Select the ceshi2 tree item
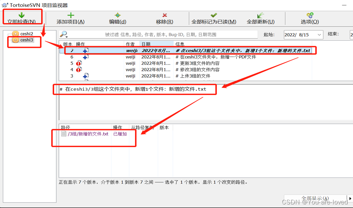The image size is (353, 208). pyautogui.click(x=27, y=34)
